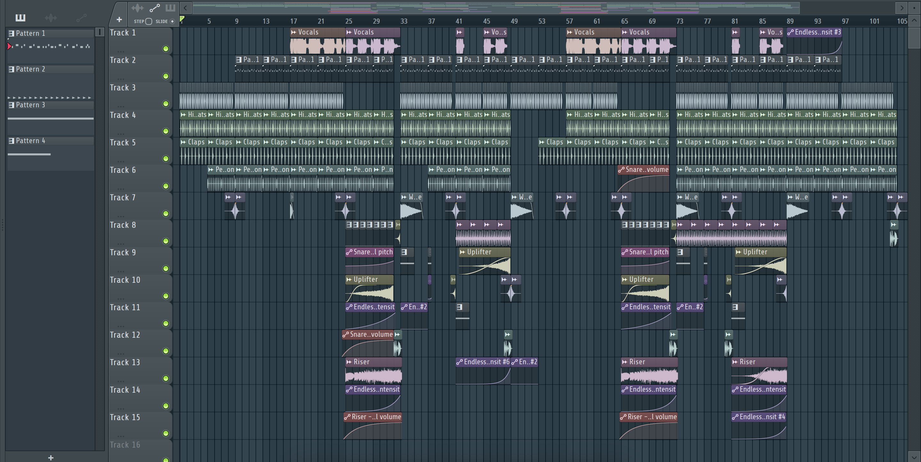
Task: Mute Track 10 using its green LED
Action: [x=166, y=296]
